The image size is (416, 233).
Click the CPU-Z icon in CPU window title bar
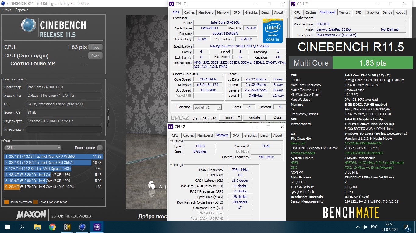click(171, 4)
